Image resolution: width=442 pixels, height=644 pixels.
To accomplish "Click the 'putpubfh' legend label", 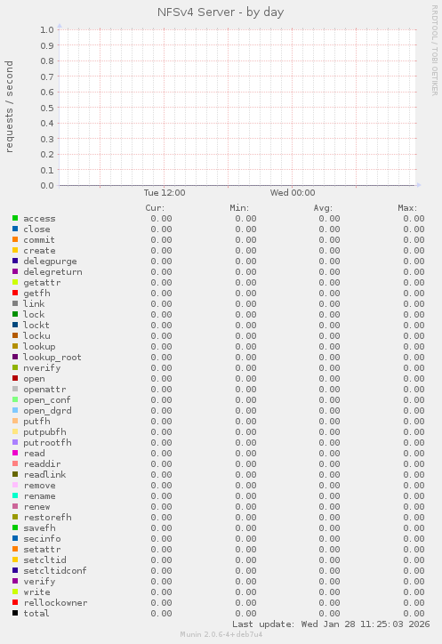I will click(44, 432).
